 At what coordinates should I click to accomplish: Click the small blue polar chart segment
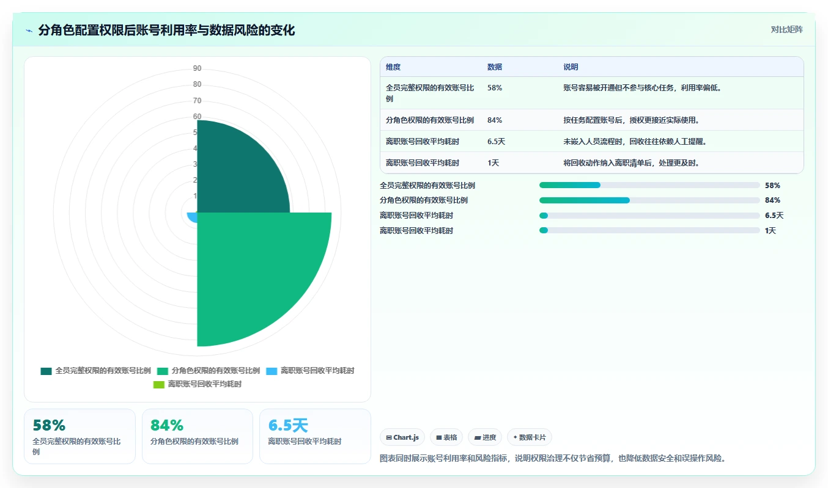192,217
